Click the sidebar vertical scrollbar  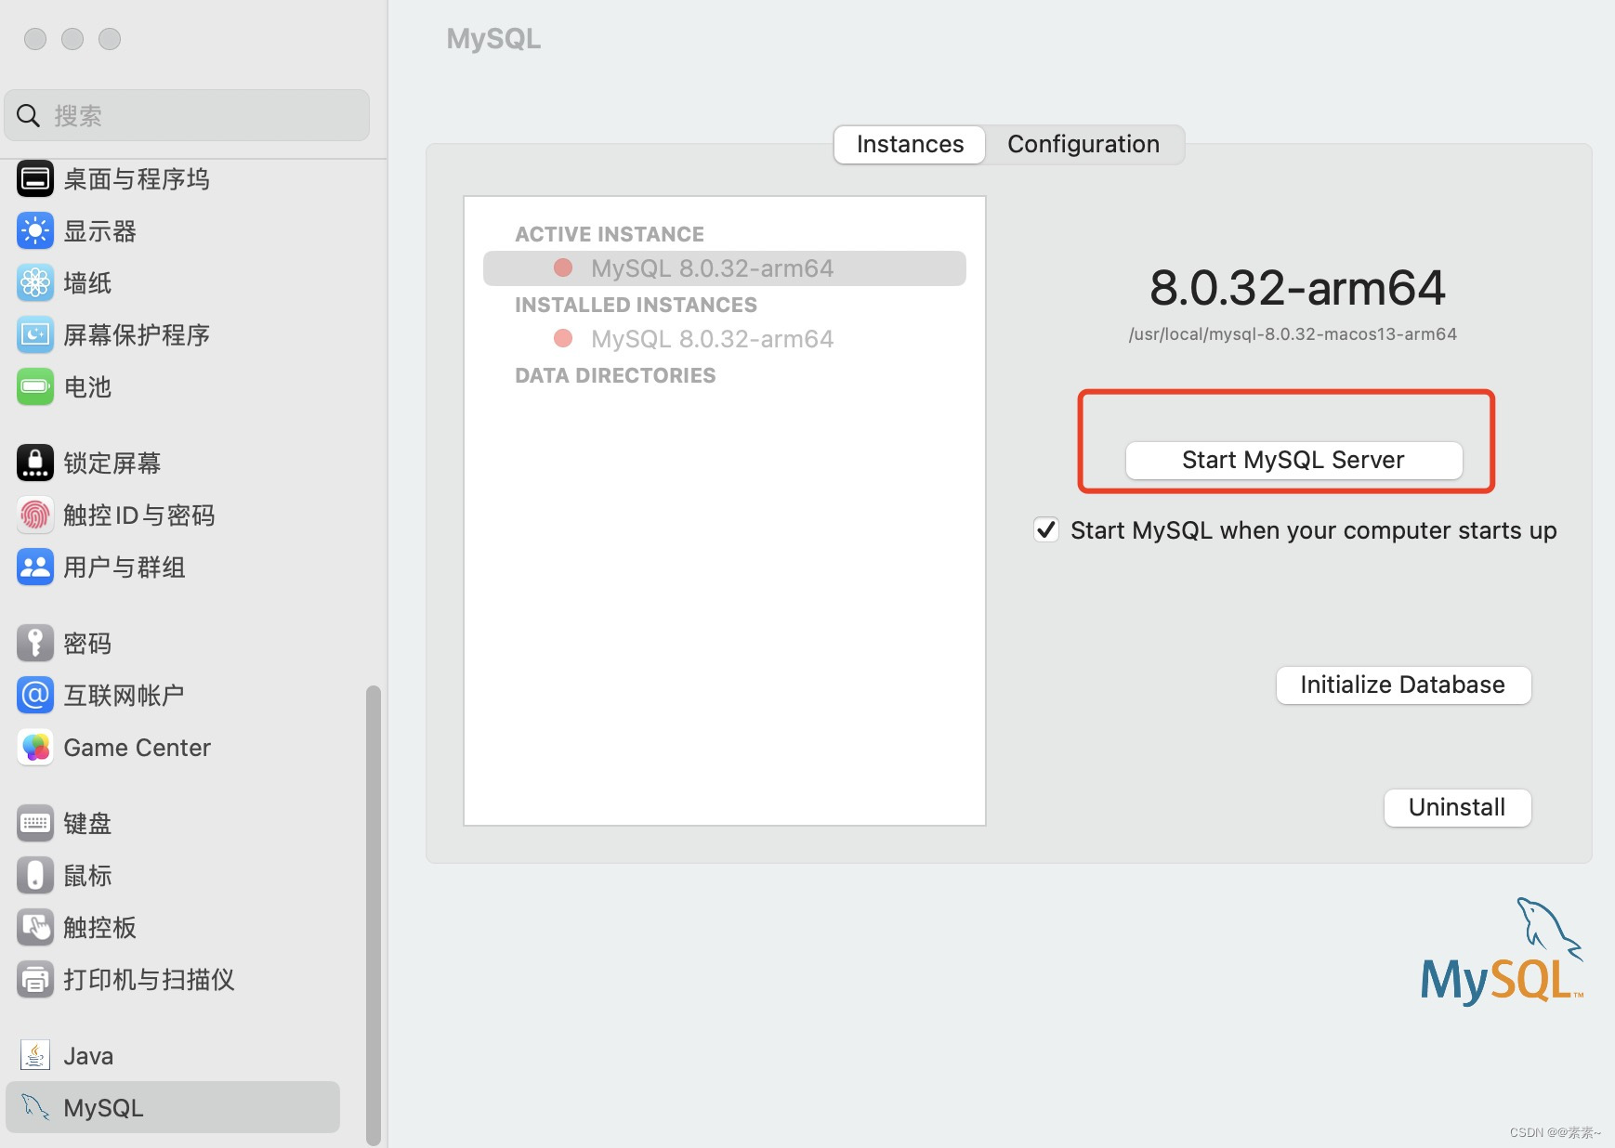374,915
